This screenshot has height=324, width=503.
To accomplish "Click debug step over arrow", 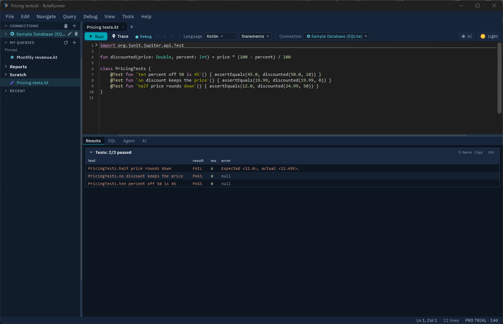I will 157,37.
